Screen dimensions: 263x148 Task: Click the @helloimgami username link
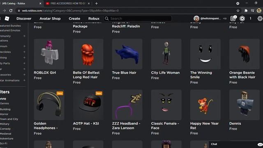210,18
